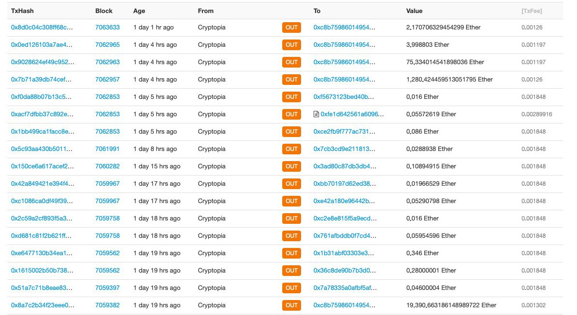Select the value 19,390.663186148989722 Ether

451,305
